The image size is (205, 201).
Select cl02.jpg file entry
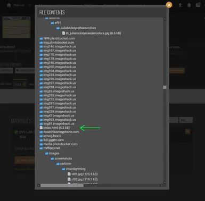coord(83,179)
